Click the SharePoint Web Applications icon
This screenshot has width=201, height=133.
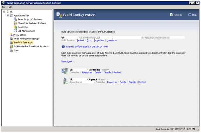point(15,23)
